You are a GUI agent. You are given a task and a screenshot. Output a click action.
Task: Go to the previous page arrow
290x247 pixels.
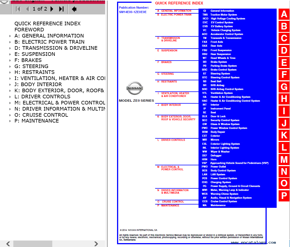tap(28, 9)
